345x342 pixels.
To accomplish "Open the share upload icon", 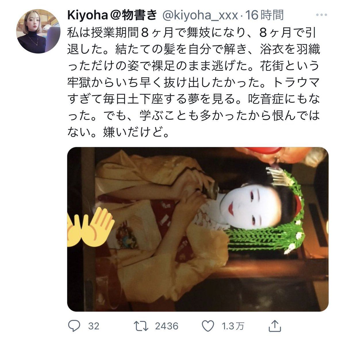I will click(274, 326).
